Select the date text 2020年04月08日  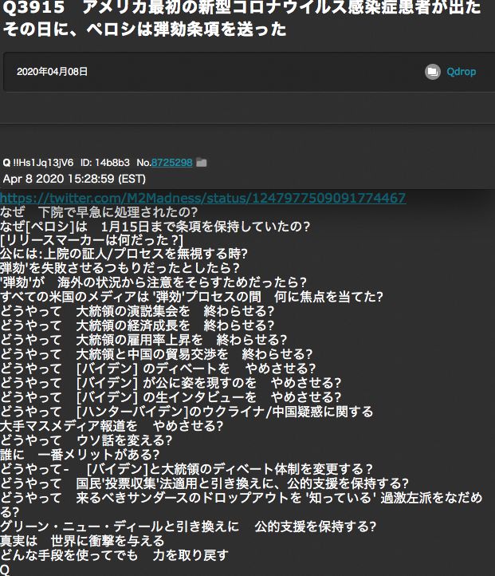[52, 72]
